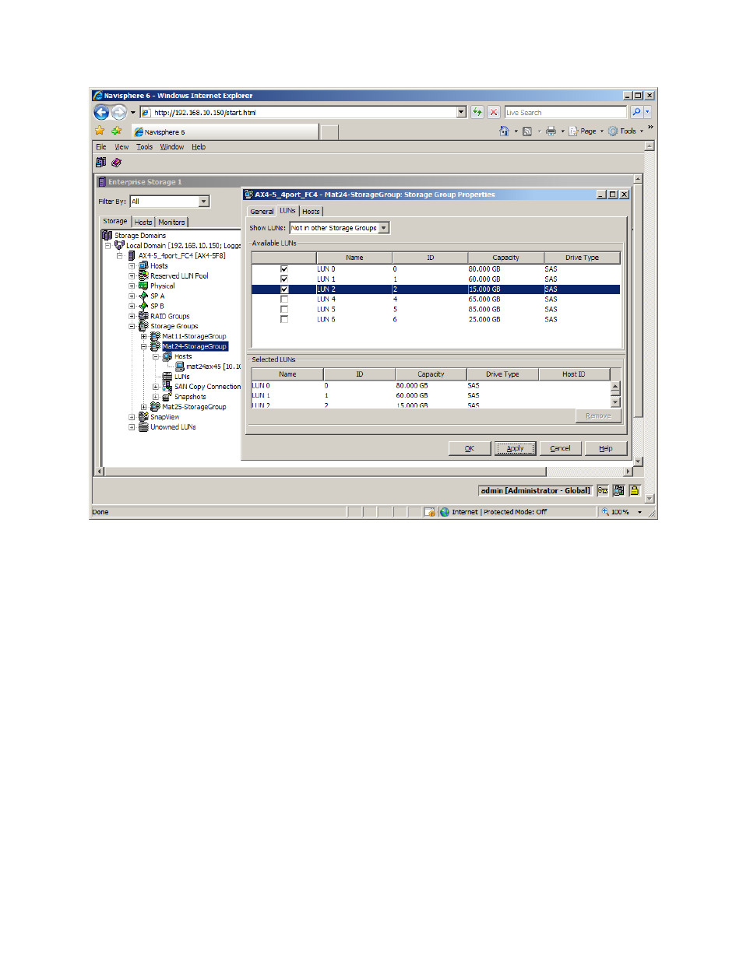Uncheck the LUN 0 checkbox
Image resolution: width=743 pixels, height=961 pixels.
pos(284,269)
